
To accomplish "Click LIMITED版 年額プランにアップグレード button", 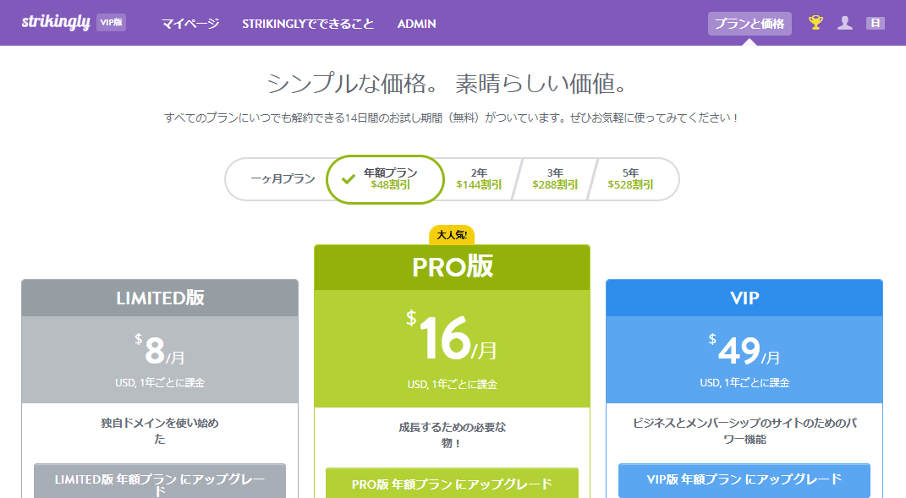I will tap(160, 481).
